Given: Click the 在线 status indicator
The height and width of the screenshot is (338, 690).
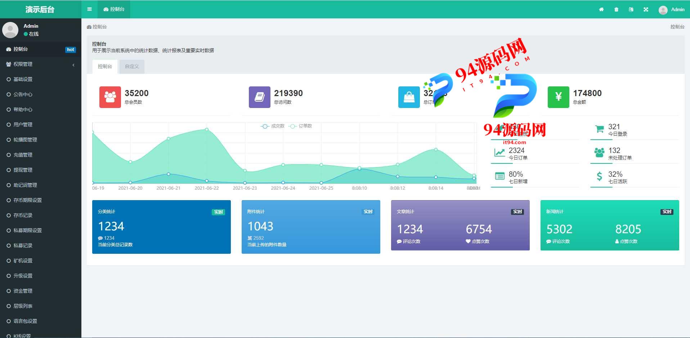Looking at the screenshot, I should click(x=31, y=34).
